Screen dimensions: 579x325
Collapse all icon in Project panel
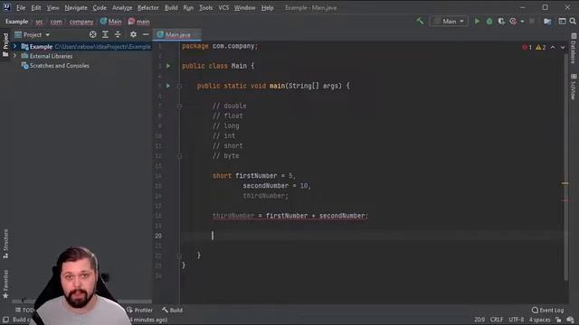118,34
